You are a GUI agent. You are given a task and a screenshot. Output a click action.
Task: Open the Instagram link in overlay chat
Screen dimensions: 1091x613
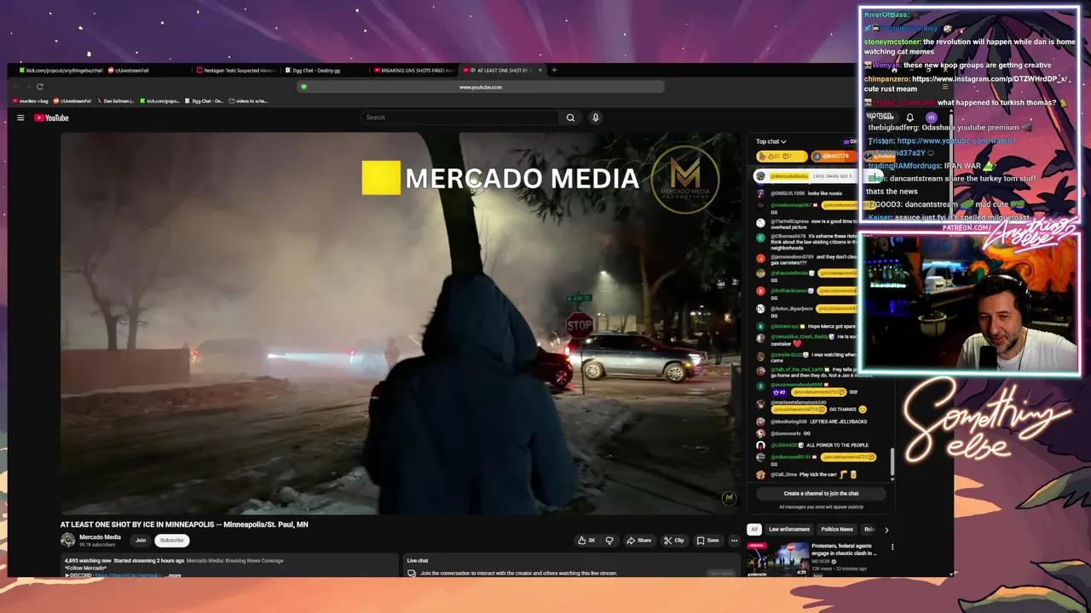pos(990,78)
